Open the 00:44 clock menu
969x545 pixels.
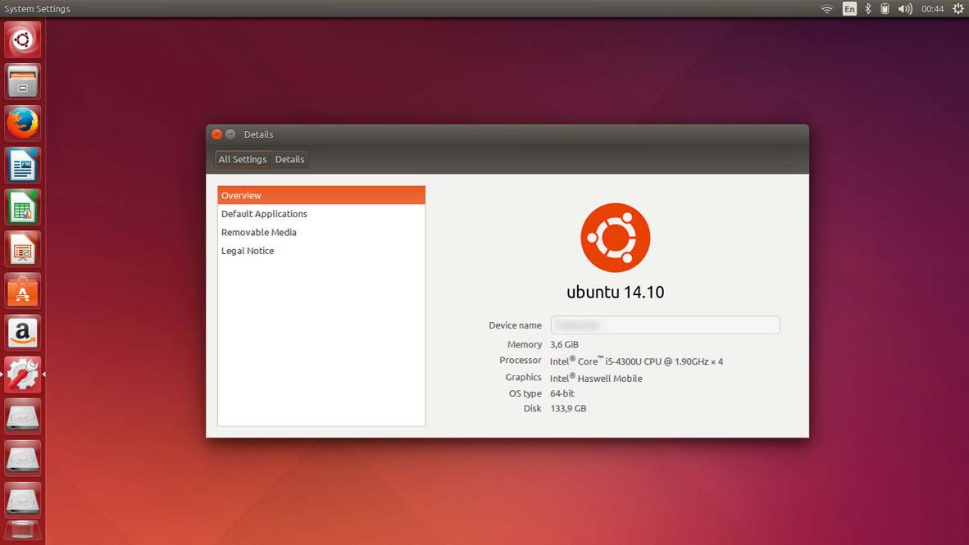[x=932, y=9]
